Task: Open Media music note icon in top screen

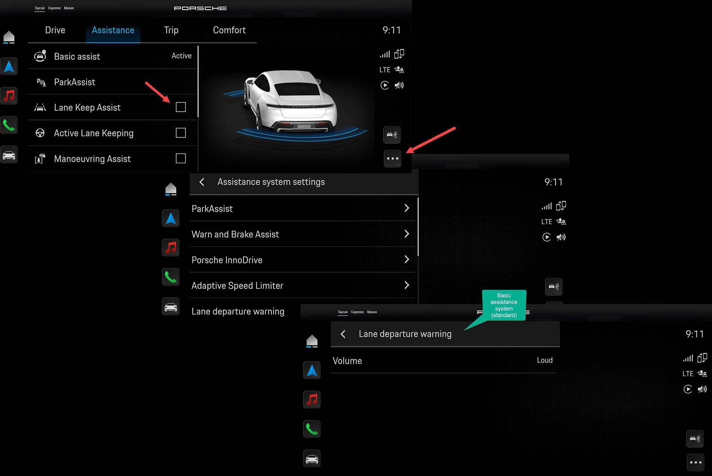Action: (x=9, y=96)
